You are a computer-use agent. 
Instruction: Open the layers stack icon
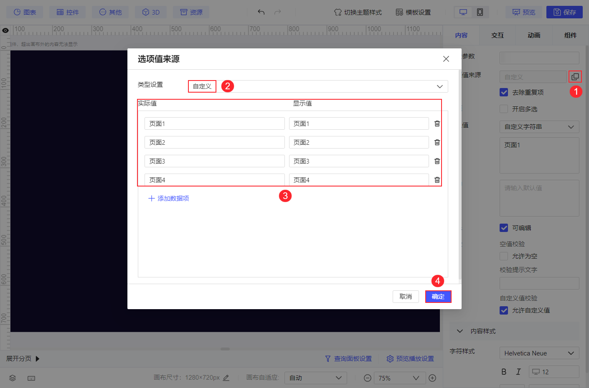(x=13, y=378)
